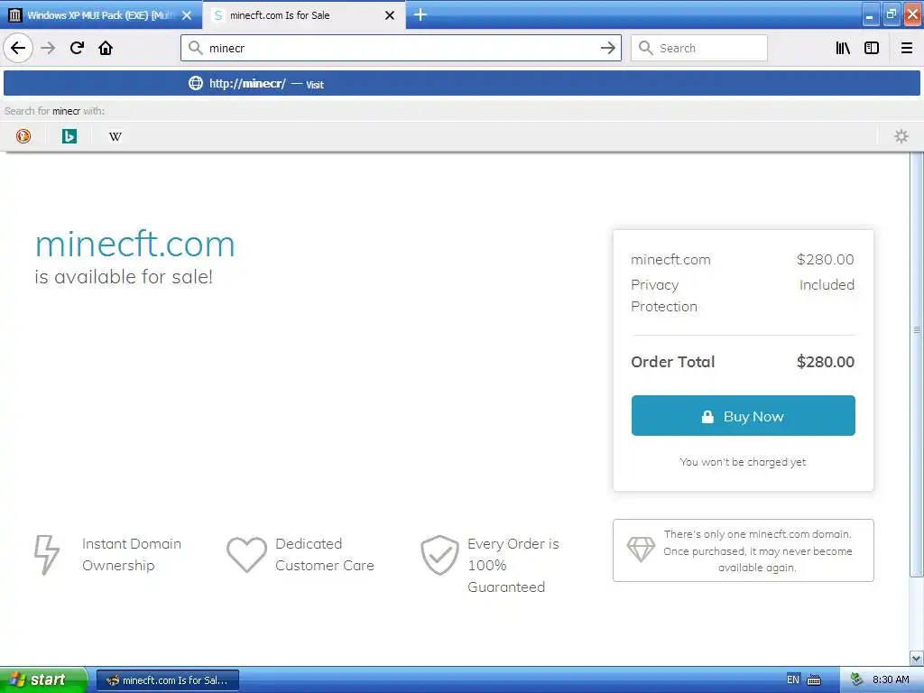Click the Buy Now button

744,415
